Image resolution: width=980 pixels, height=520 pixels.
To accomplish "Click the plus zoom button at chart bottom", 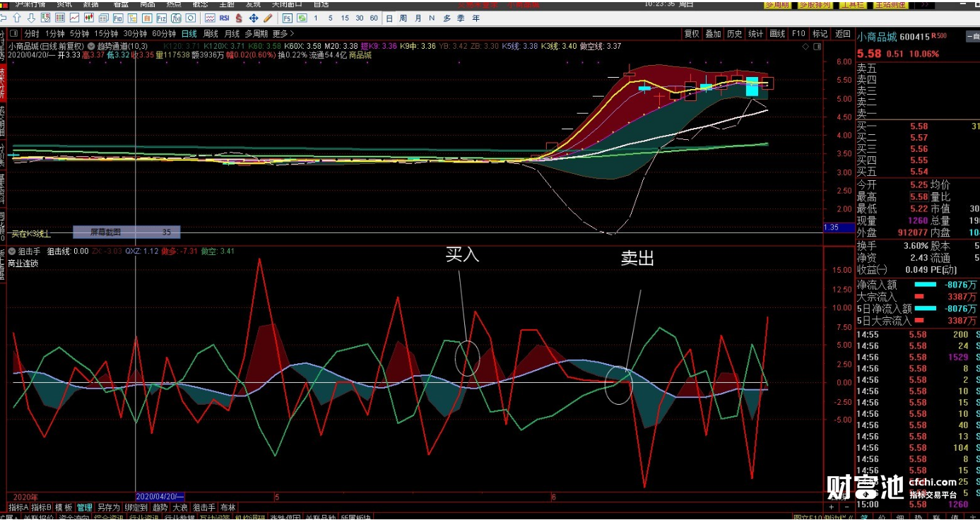I will point(832,507).
